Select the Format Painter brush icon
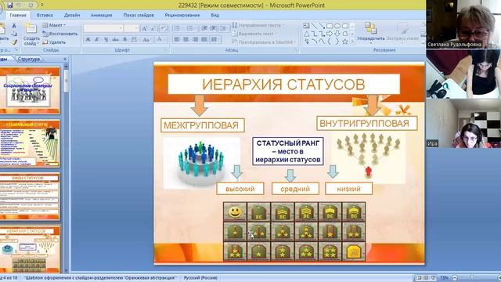Image resolution: width=501 pixels, height=282 pixels. pyautogui.click(x=14, y=42)
